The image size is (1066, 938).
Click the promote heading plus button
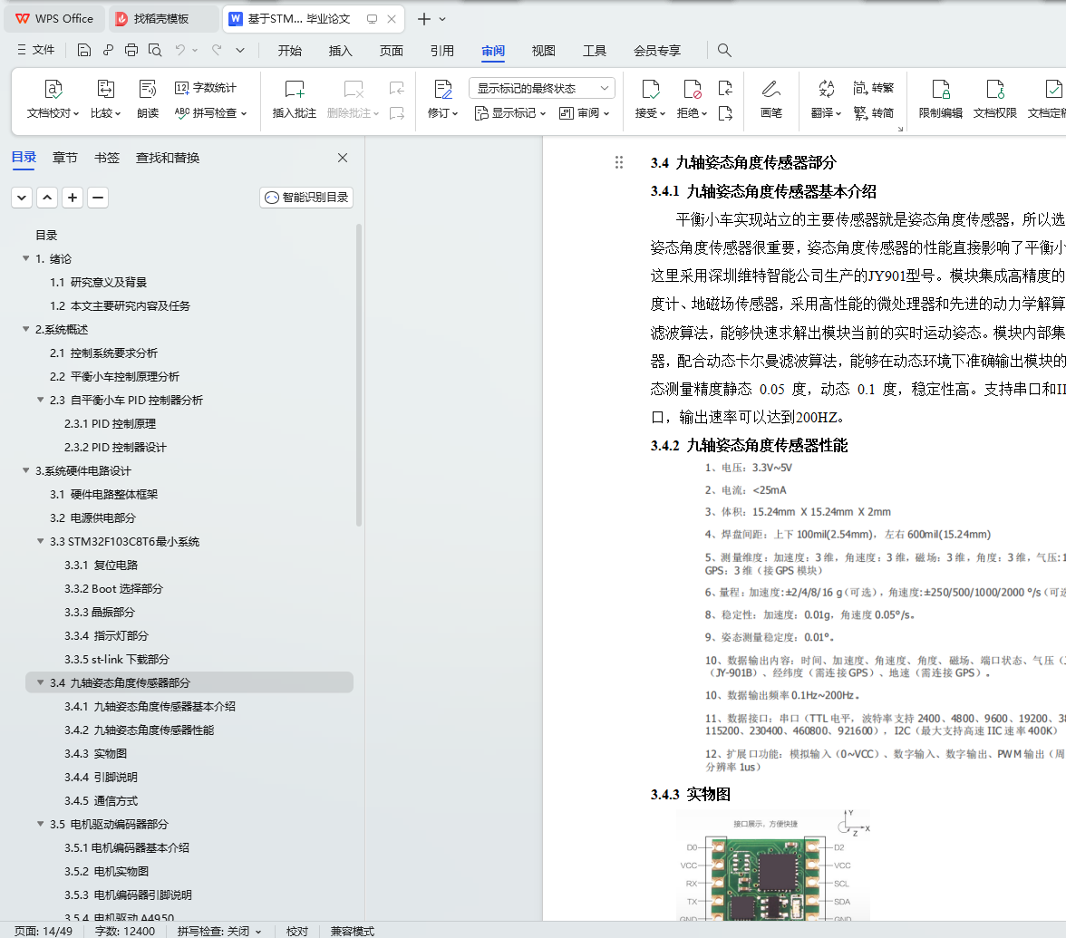(73, 198)
